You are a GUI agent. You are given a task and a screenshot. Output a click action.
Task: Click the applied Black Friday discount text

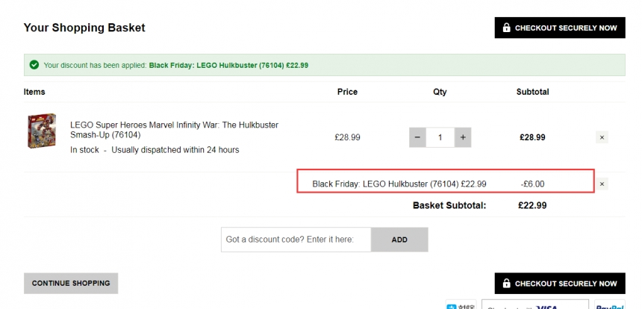point(228,65)
